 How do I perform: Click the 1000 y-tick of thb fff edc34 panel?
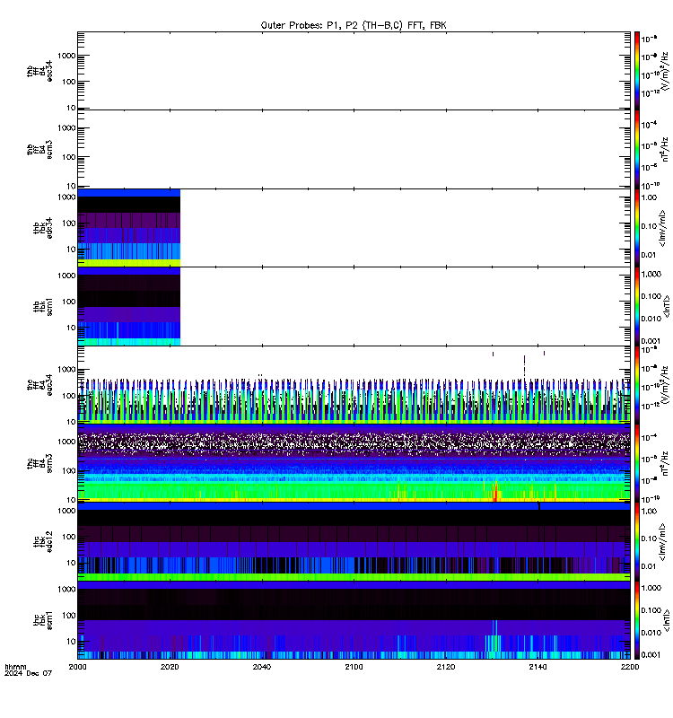tap(66, 56)
